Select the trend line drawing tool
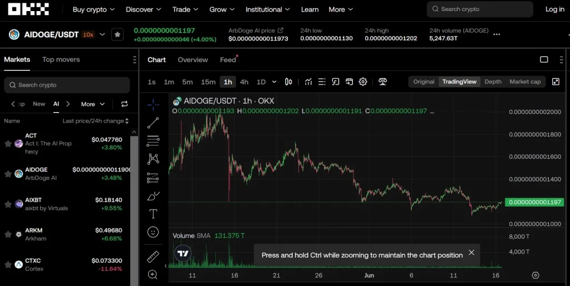570x286 pixels. tap(153, 123)
